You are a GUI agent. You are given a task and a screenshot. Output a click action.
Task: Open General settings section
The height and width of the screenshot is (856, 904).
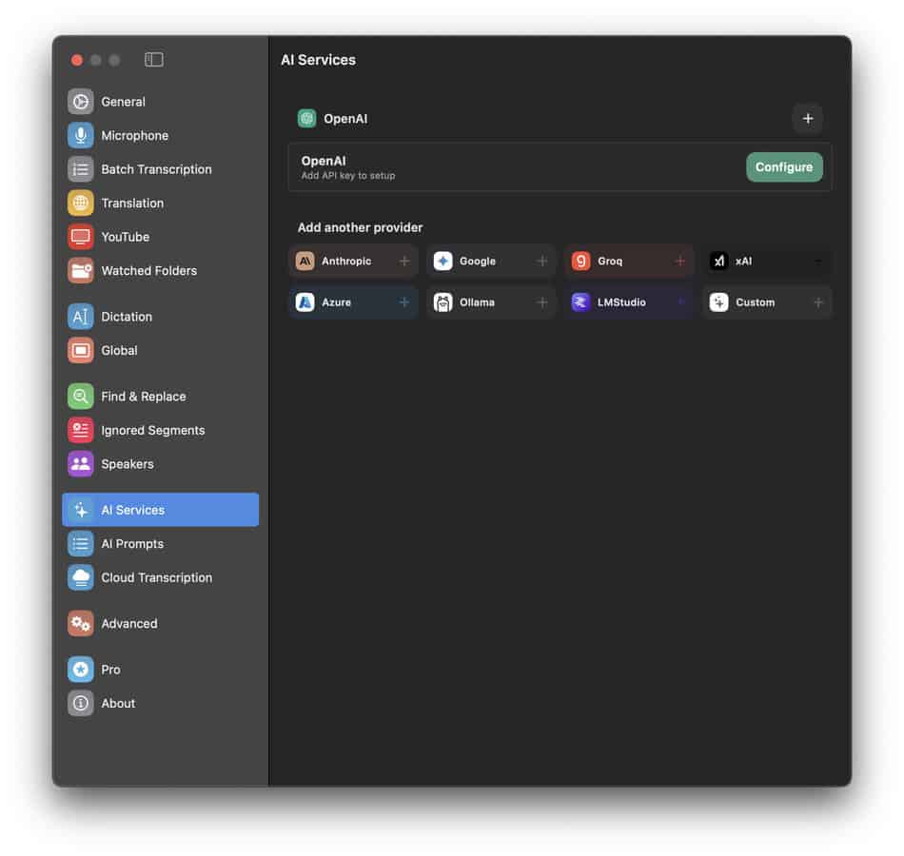[x=123, y=102]
